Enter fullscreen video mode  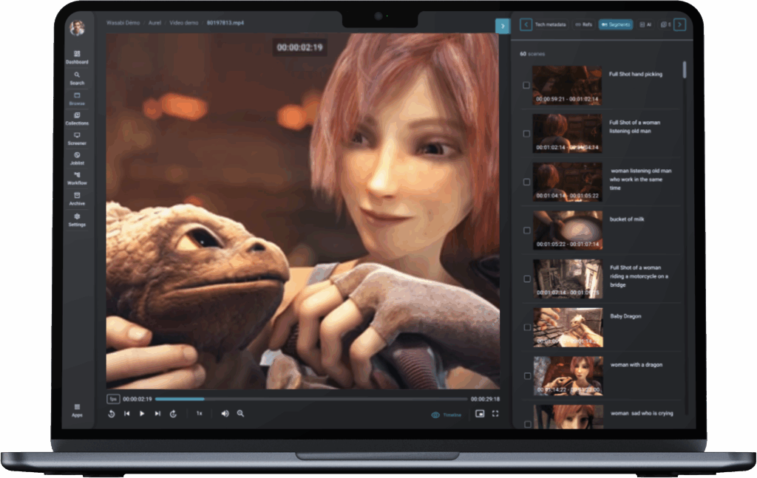coord(495,414)
